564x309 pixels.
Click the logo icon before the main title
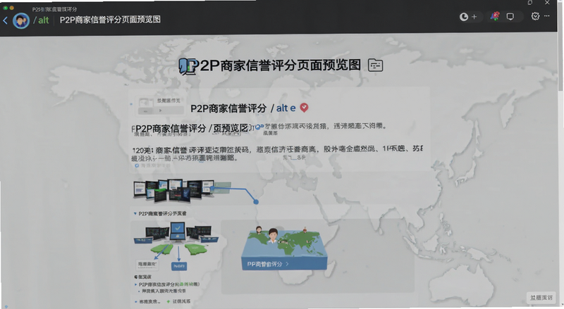(187, 66)
